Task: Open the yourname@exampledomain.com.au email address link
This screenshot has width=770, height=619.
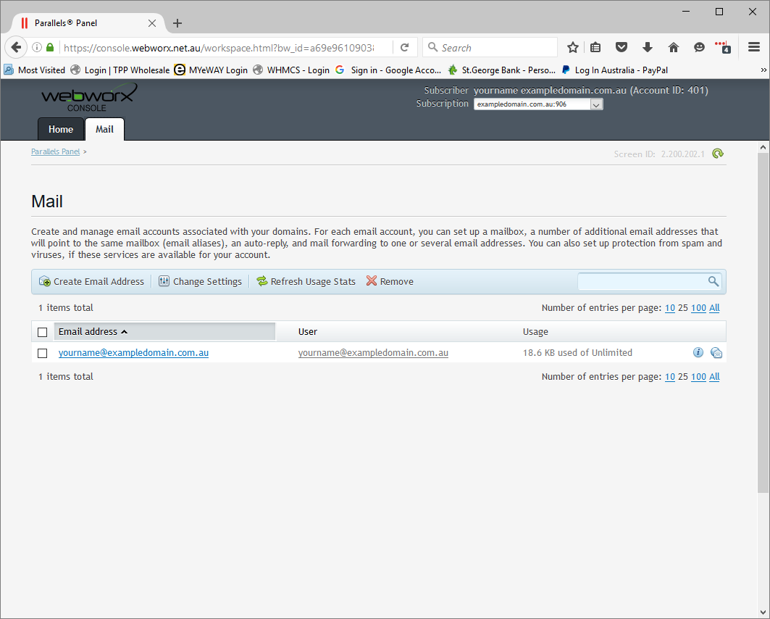Action: point(133,353)
